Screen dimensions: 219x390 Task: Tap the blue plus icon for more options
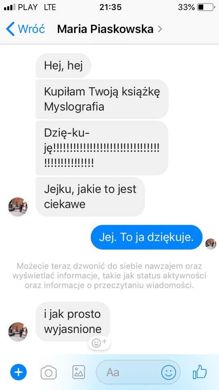[x=18, y=372]
